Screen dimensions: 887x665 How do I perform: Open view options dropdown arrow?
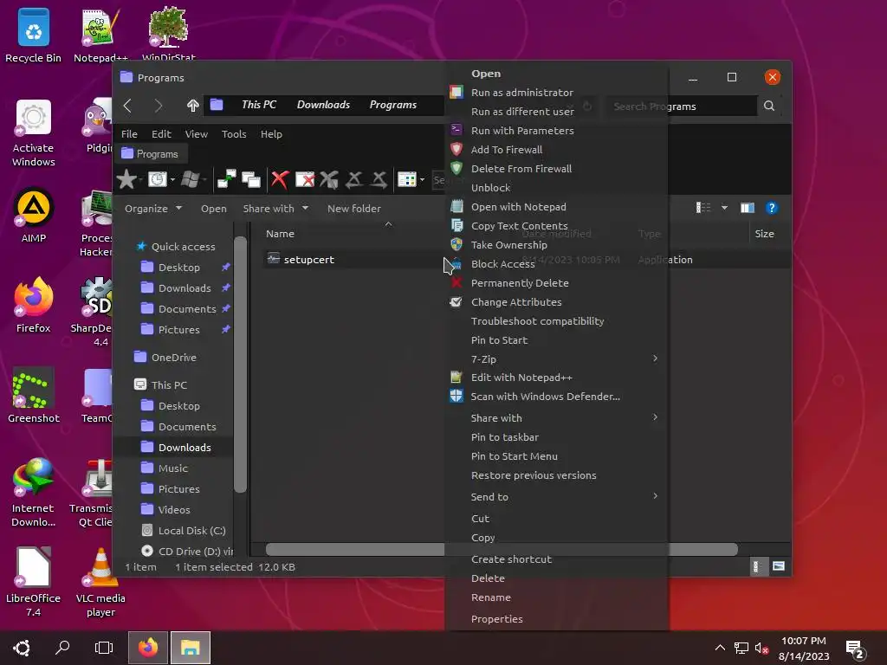click(x=724, y=208)
